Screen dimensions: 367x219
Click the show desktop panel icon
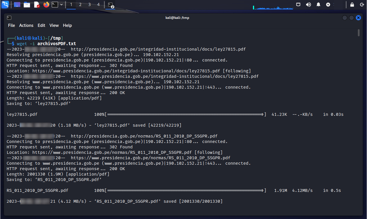pos(17,5)
